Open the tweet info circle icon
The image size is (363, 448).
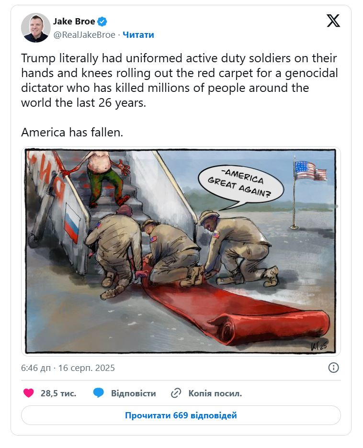point(334,368)
